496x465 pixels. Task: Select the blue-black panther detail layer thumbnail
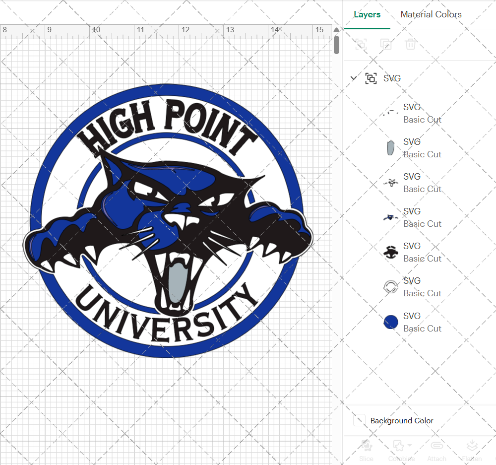pos(391,217)
